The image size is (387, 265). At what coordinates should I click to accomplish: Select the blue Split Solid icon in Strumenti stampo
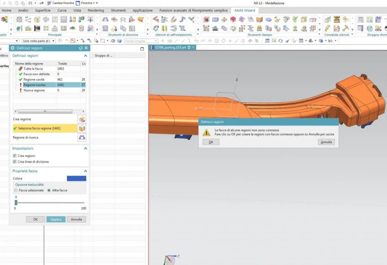(x=215, y=19)
